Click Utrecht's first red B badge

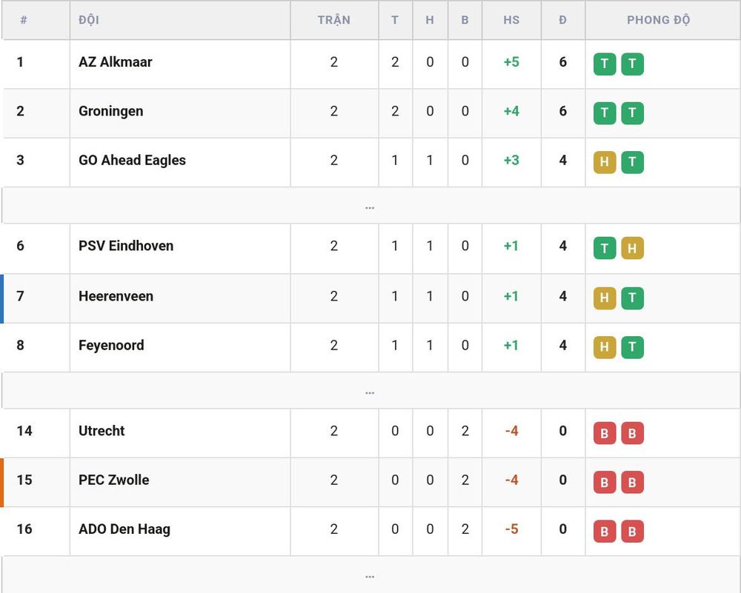(605, 433)
